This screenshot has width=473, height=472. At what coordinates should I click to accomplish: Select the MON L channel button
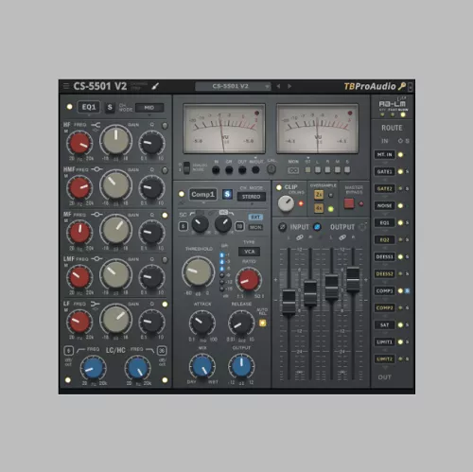tap(318, 170)
